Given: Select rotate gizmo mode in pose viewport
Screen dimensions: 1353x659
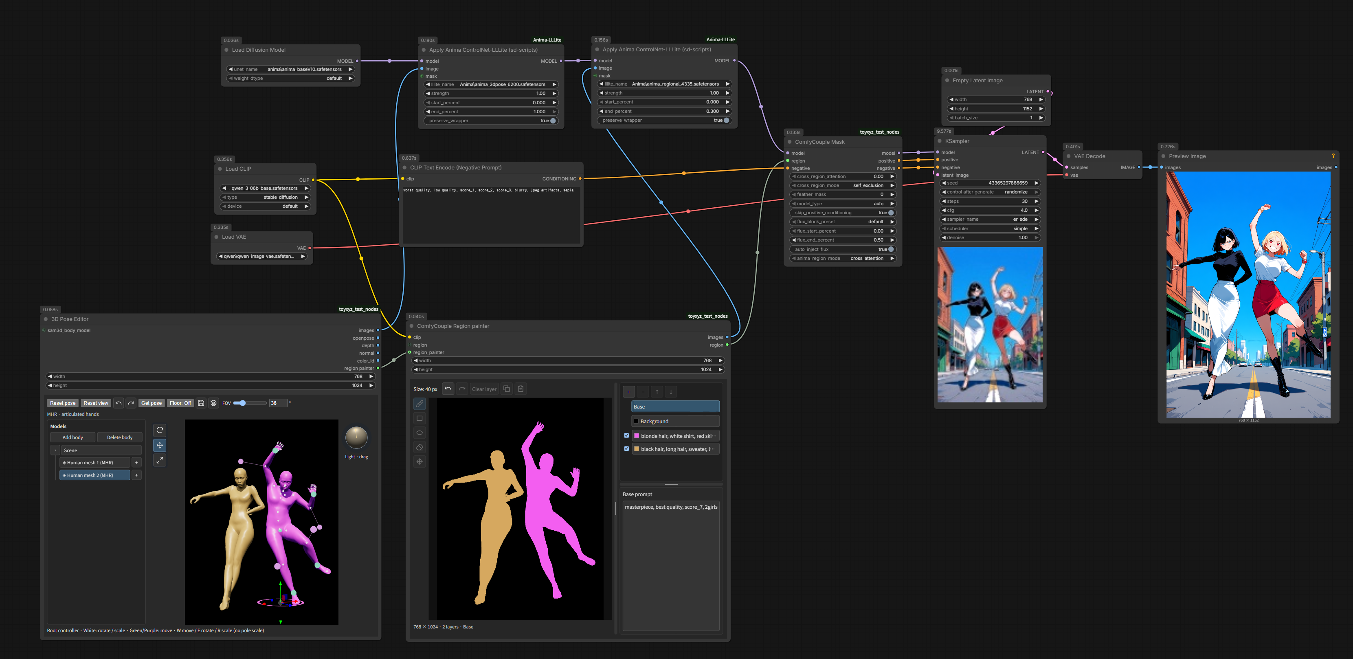Looking at the screenshot, I should 160,430.
